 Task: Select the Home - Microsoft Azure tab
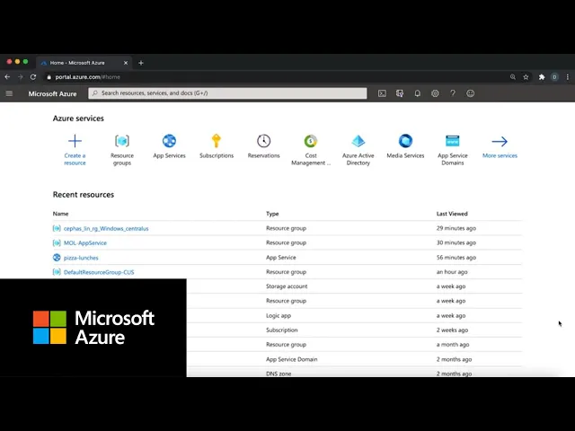84,63
